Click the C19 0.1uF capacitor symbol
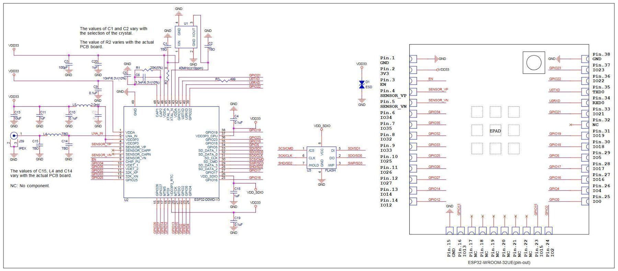Viewport: 618px width, 271px height. 234,222
